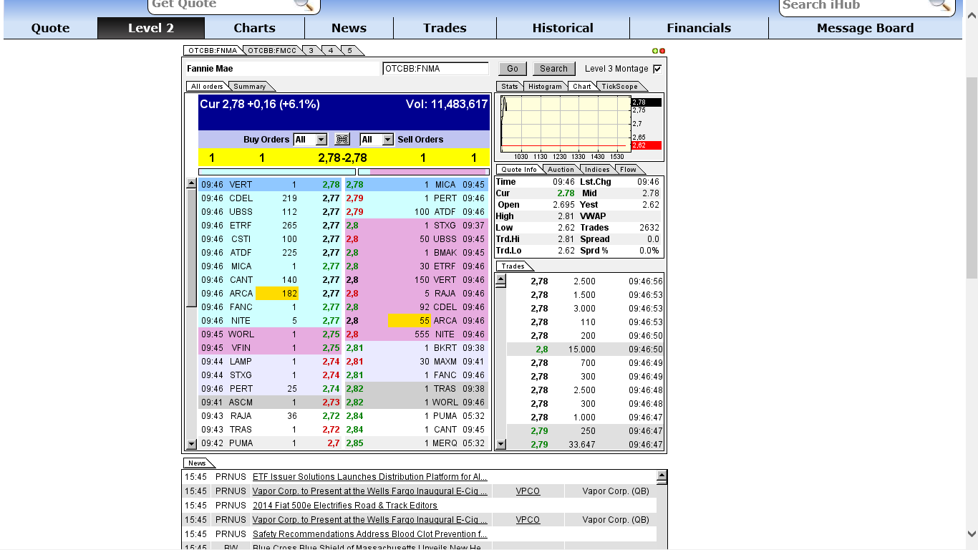Viewport: 978px width, 550px height.
Task: Click the Search button next to Go
Action: [x=553, y=68]
